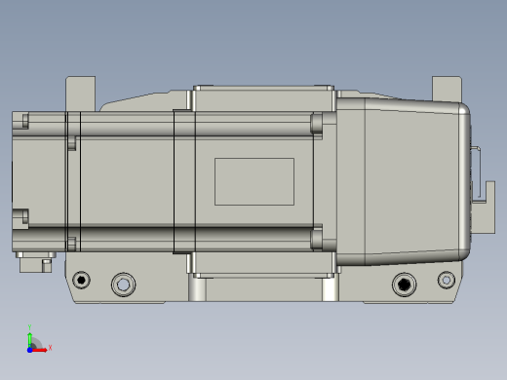The height and width of the screenshot is (380, 507).
Task: Pick the large black hex socket screw at bottom right
Action: (404, 285)
